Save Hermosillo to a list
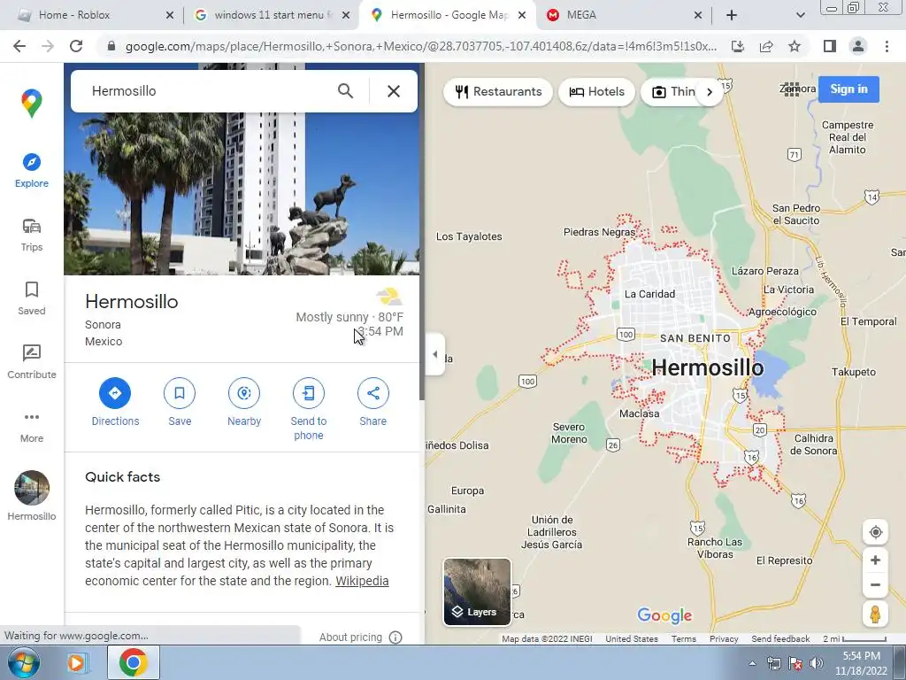The width and height of the screenshot is (906, 680). pos(180,402)
